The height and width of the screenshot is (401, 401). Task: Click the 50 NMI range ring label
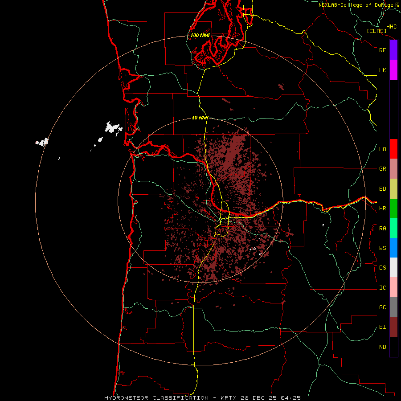click(200, 118)
